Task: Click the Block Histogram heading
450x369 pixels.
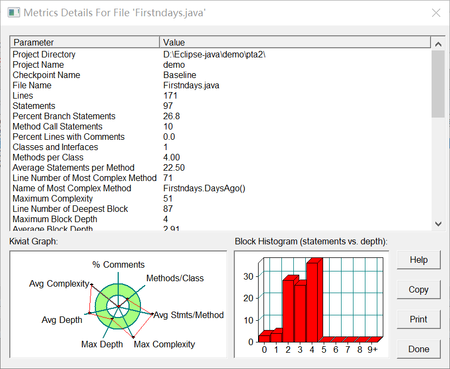Action: [x=311, y=242]
